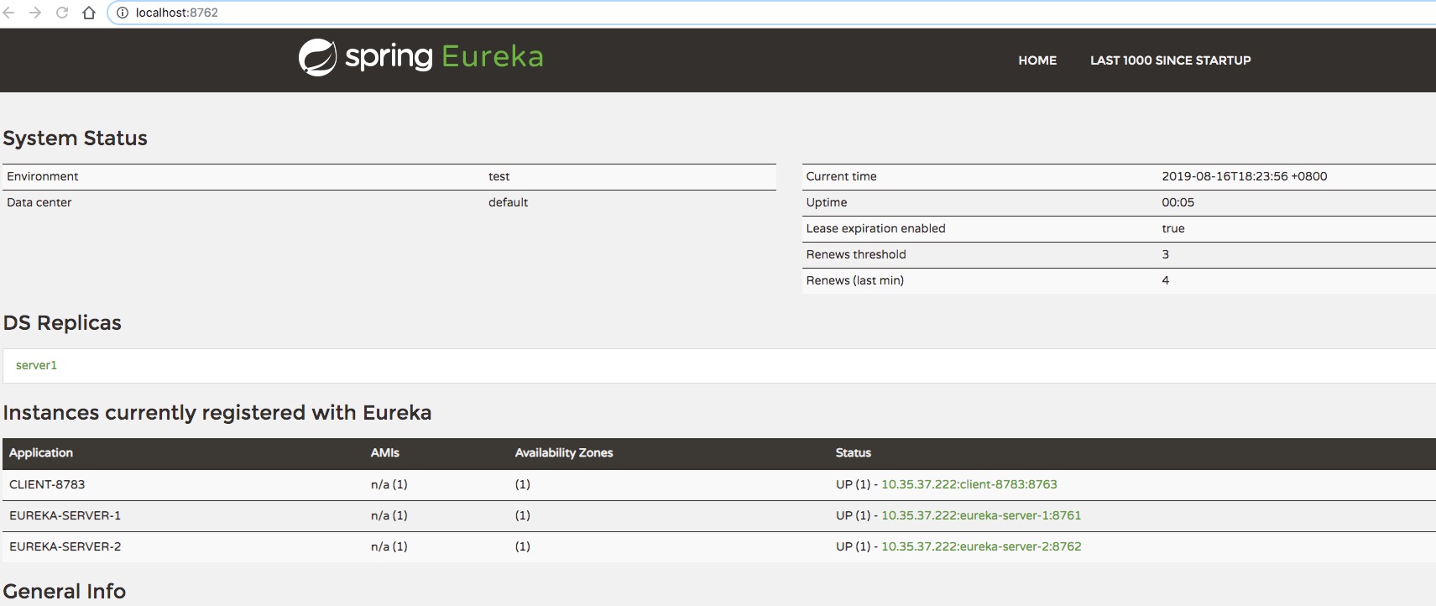1436x606 pixels.
Task: Click the browser home icon
Action: 89,13
